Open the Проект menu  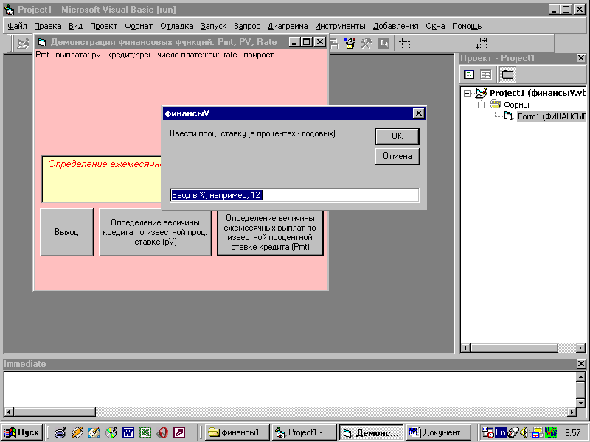click(x=103, y=26)
